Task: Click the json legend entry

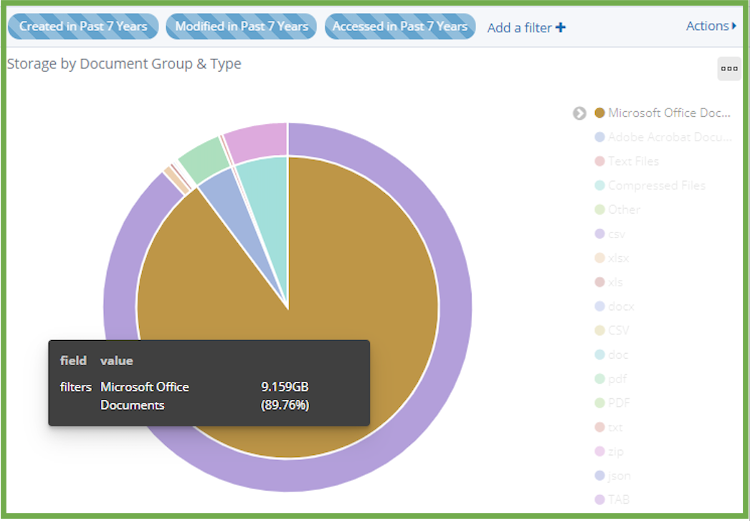Action: [619, 476]
